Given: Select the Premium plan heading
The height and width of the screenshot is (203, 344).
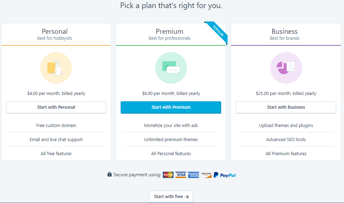Looking at the screenshot, I should click(169, 31).
